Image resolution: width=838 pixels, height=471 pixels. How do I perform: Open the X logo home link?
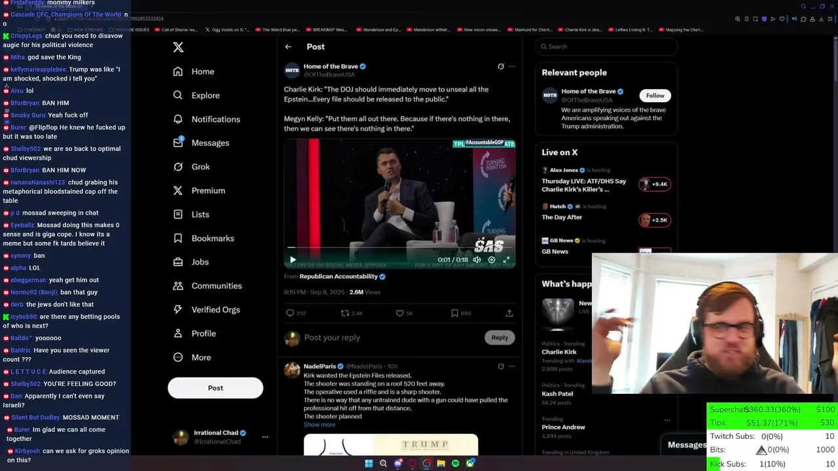[178, 47]
